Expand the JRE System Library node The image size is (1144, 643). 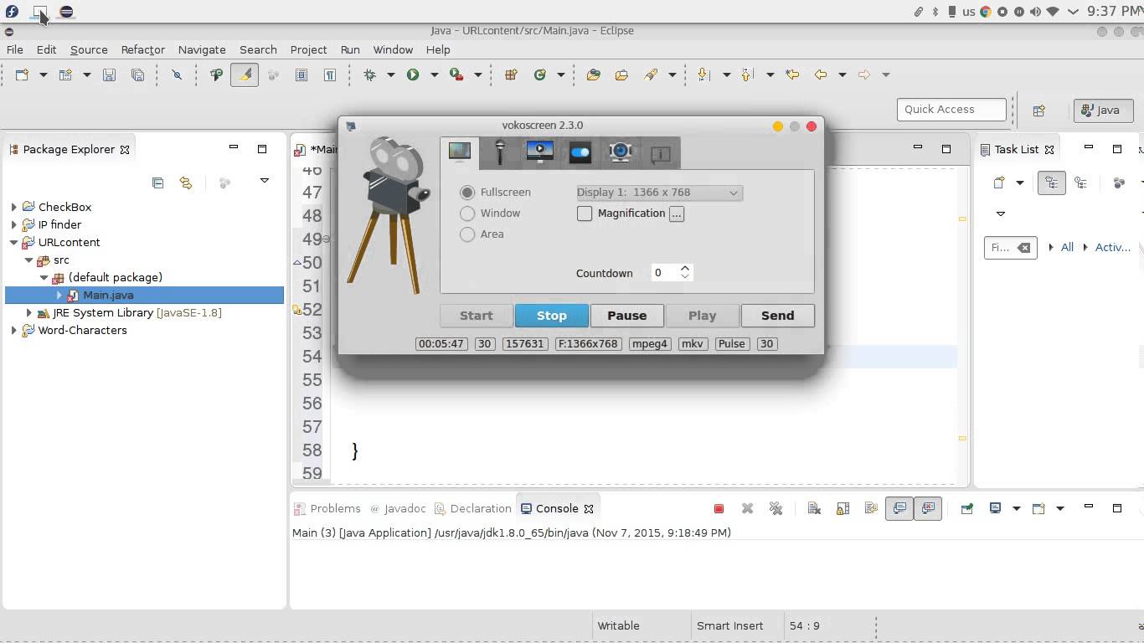(x=28, y=312)
